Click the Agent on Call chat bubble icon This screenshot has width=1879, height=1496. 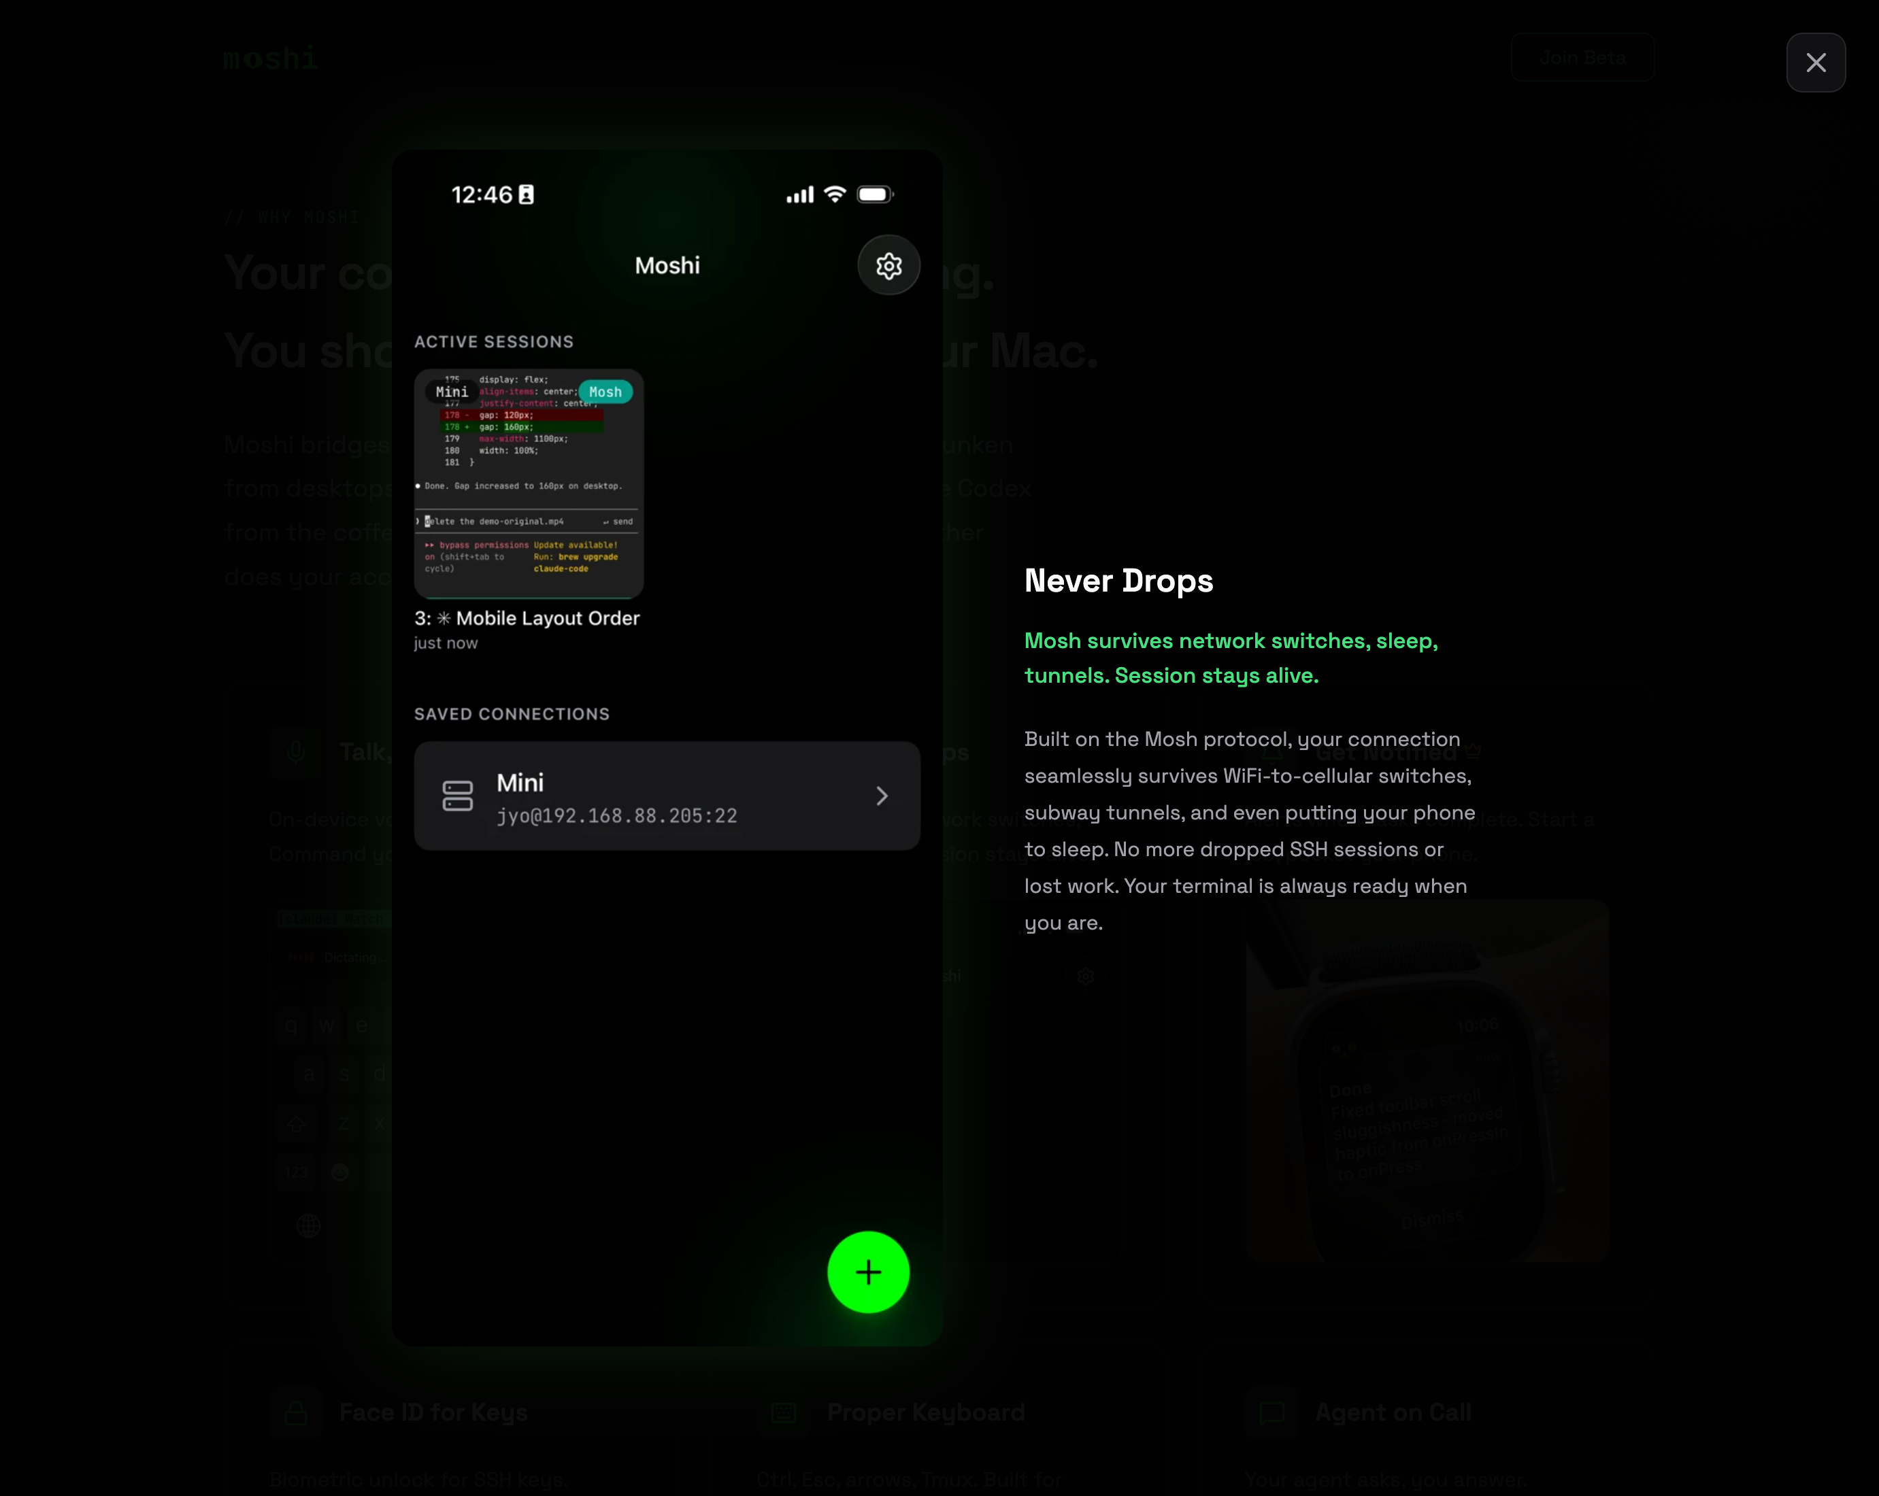1271,1412
